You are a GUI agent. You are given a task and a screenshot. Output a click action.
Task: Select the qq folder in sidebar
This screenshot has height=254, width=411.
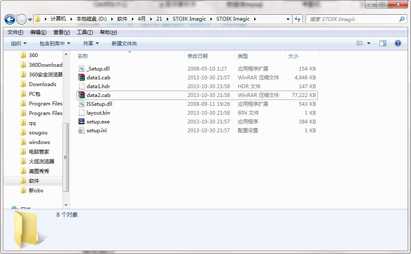point(32,123)
